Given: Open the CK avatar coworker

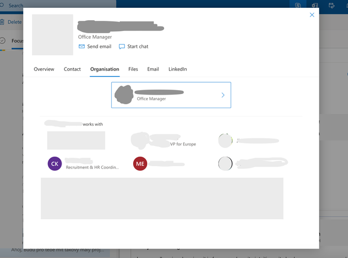Looking at the screenshot, I should (55, 163).
